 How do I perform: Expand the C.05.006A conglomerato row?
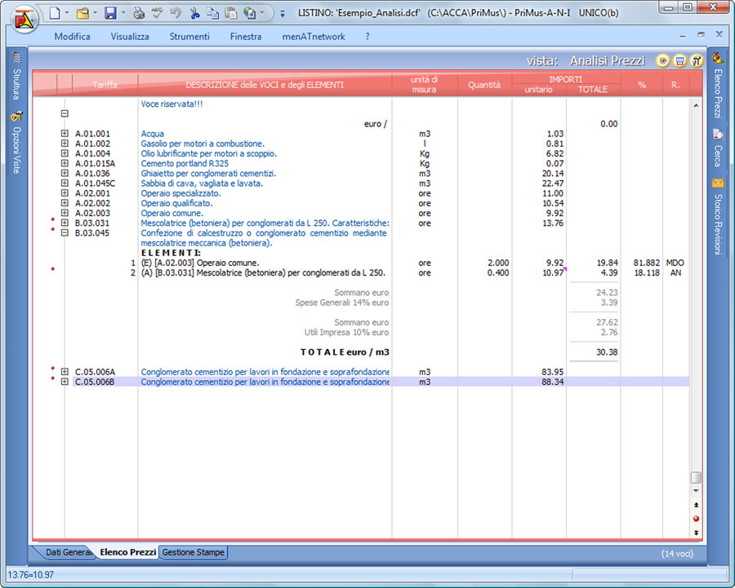tap(65, 372)
